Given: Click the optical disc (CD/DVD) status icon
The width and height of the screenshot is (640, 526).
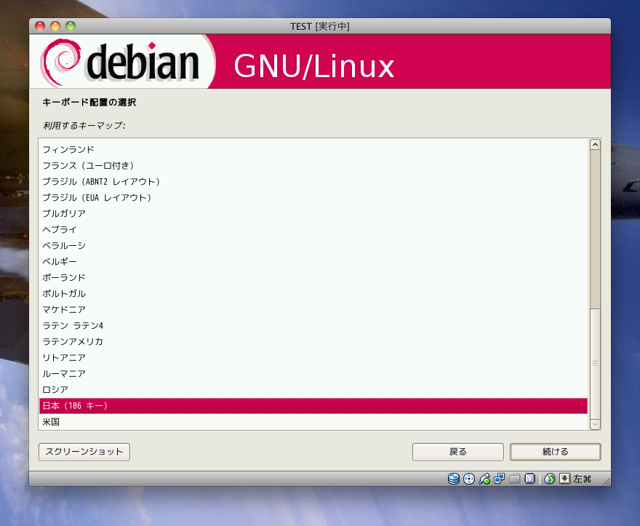Looking at the screenshot, I should (469, 479).
